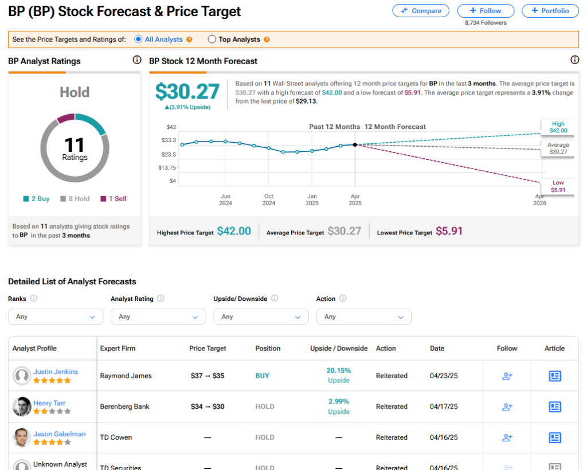Open the Upside/Downside filter dropdown
The image size is (587, 470).
click(261, 316)
